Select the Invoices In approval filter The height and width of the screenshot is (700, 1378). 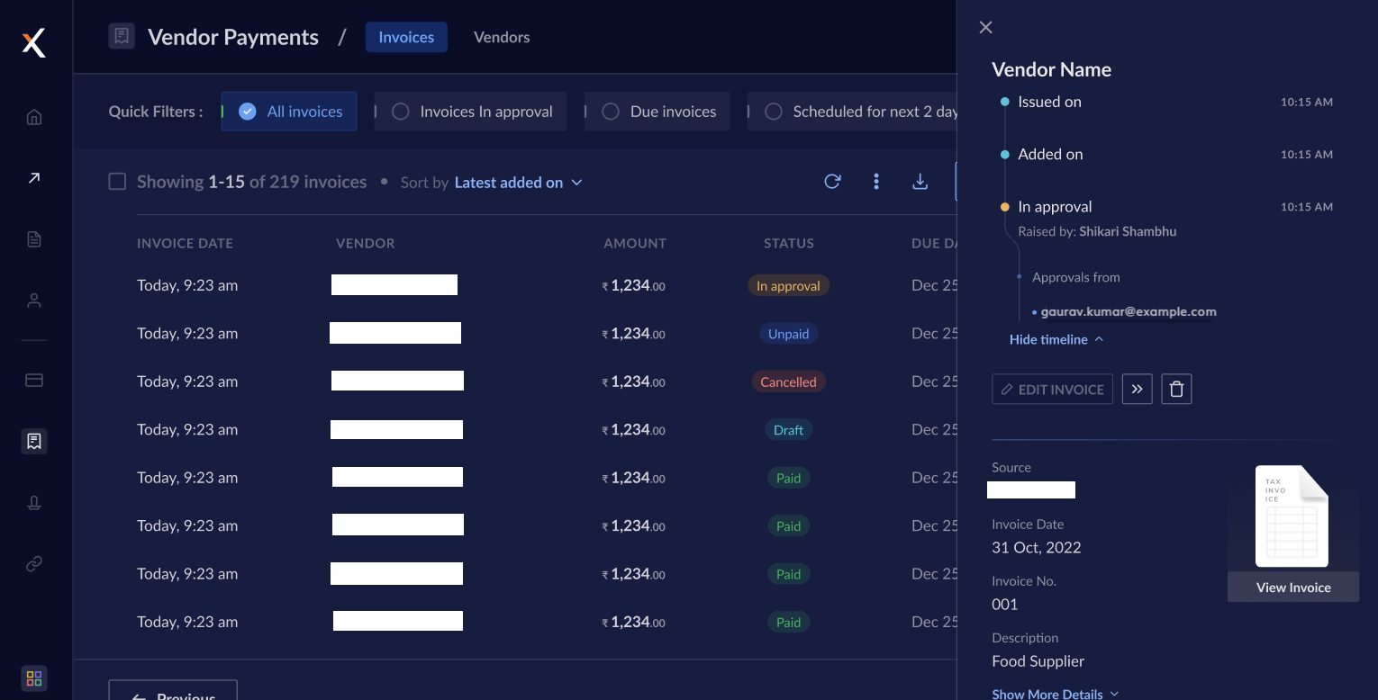click(x=470, y=112)
